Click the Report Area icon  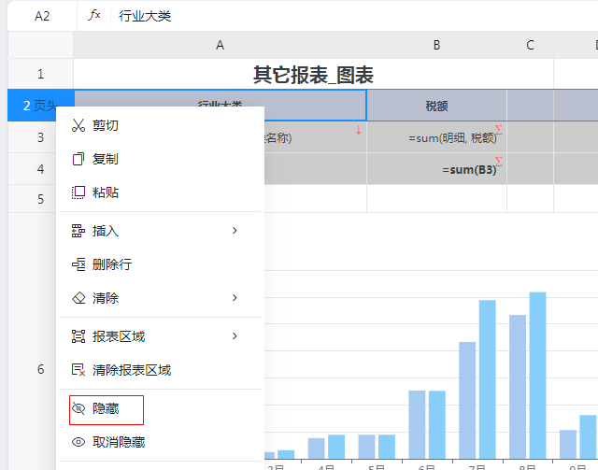78,336
